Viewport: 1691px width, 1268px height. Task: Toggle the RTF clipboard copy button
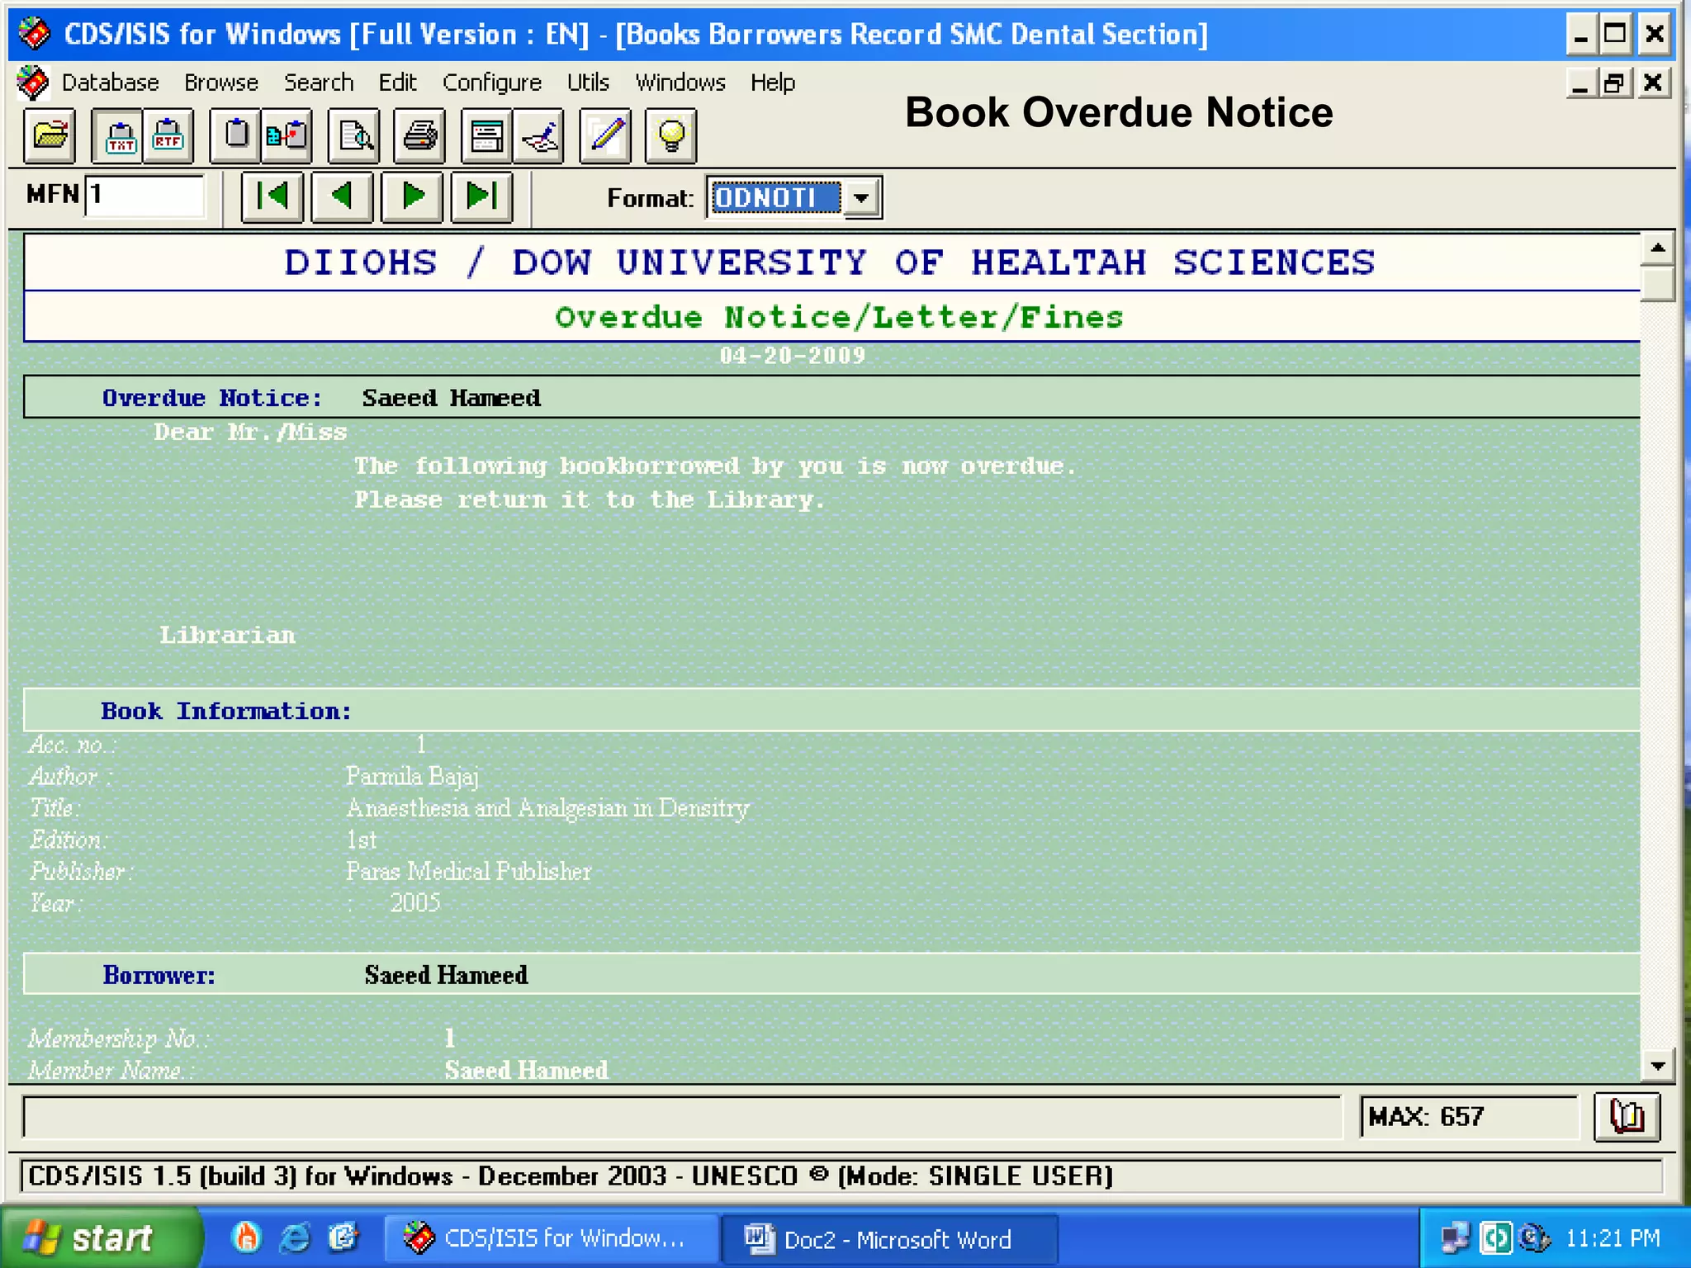point(168,136)
